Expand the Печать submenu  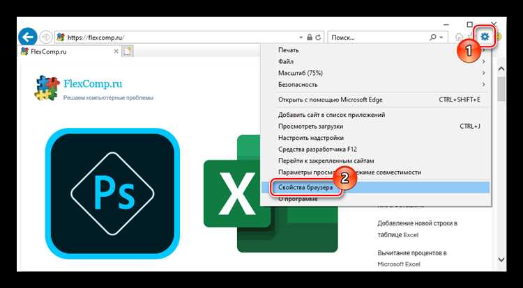point(375,50)
